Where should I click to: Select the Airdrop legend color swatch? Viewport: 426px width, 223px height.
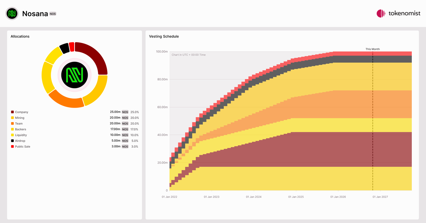(x=12, y=141)
